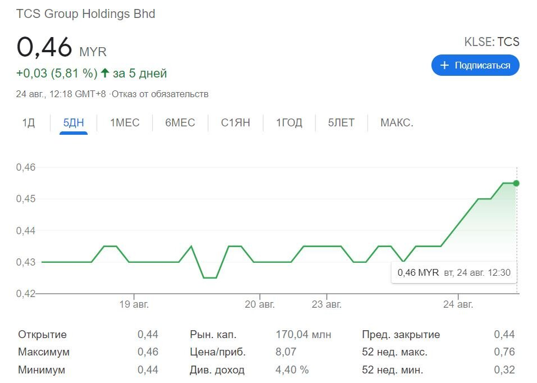Click the green endpoint dot on chart
The height and width of the screenshot is (383, 537).
point(516,184)
